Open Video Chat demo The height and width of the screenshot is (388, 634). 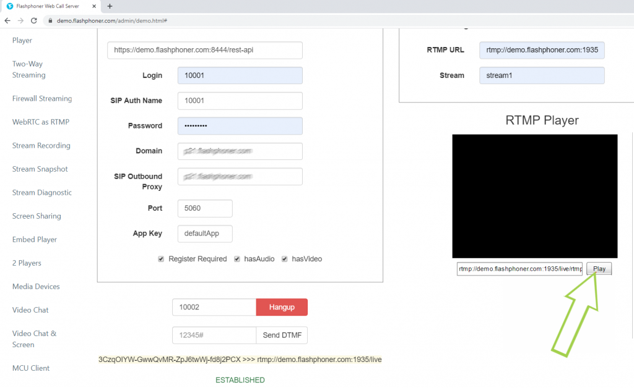coord(30,310)
